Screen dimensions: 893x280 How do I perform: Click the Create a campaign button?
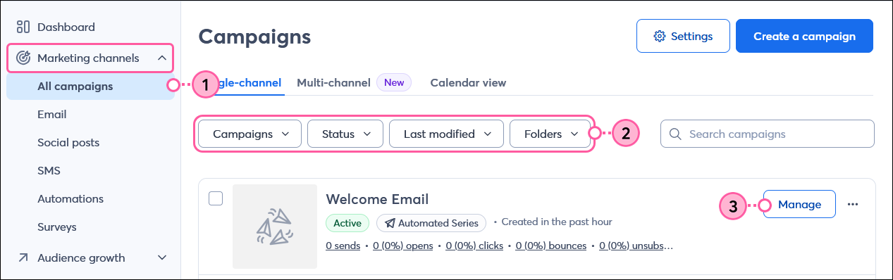(804, 36)
